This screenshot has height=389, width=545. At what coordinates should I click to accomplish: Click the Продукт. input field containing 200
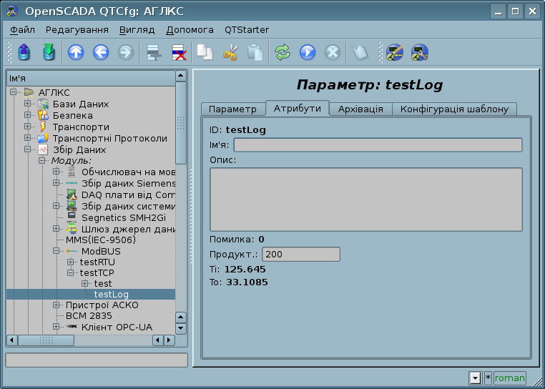pos(300,255)
